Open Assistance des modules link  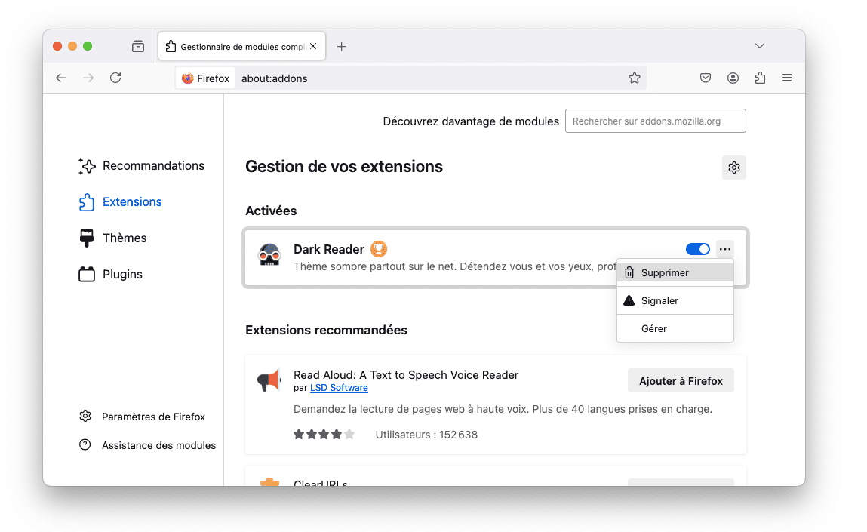coord(158,446)
